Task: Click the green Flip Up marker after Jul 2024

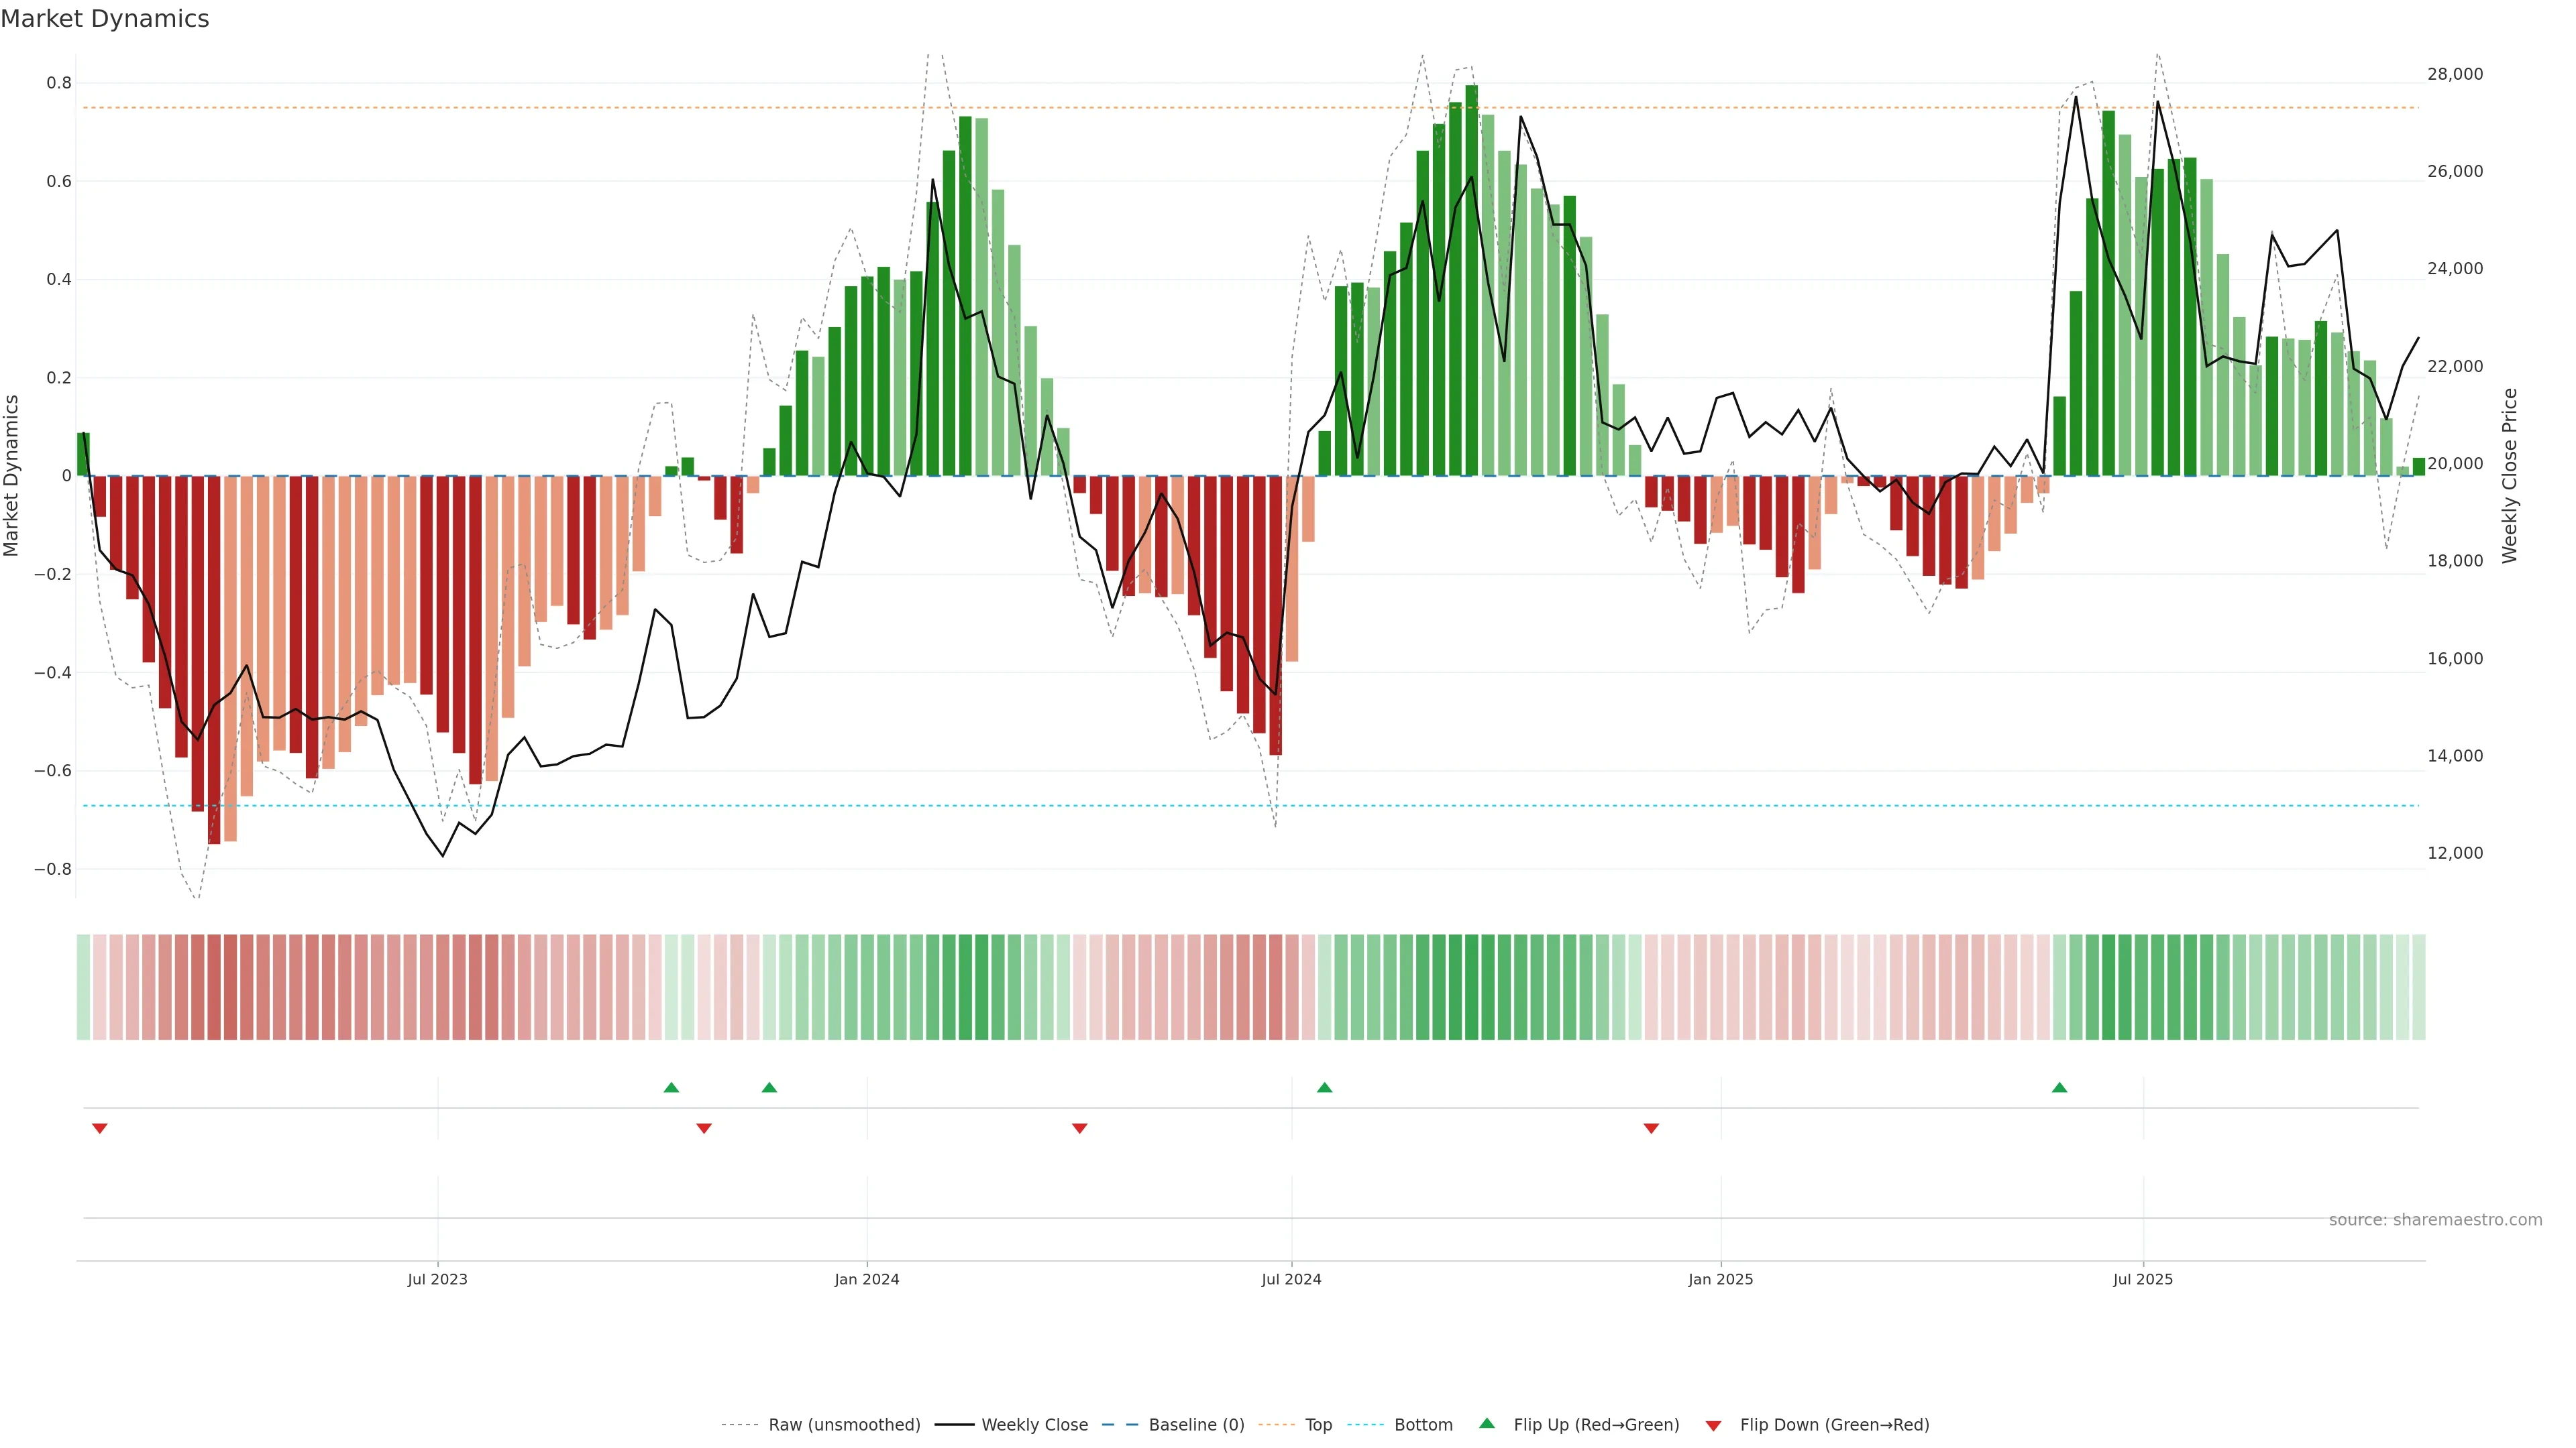Action: (1324, 1087)
